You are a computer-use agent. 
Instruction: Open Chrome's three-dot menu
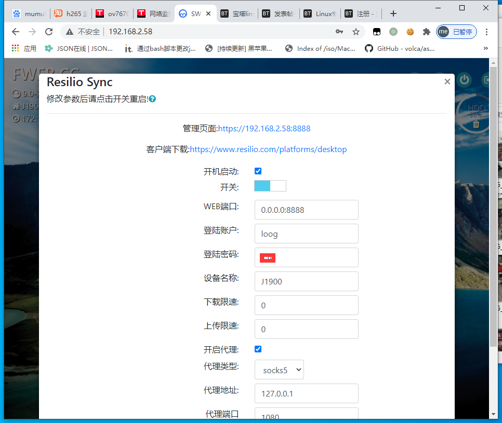(487, 32)
